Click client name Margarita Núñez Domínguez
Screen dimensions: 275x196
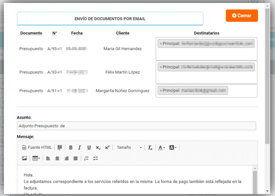point(122,91)
